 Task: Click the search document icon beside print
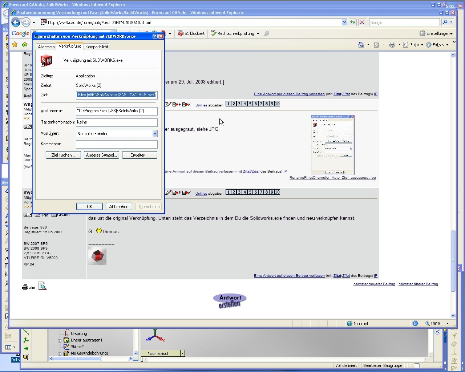tap(43, 287)
